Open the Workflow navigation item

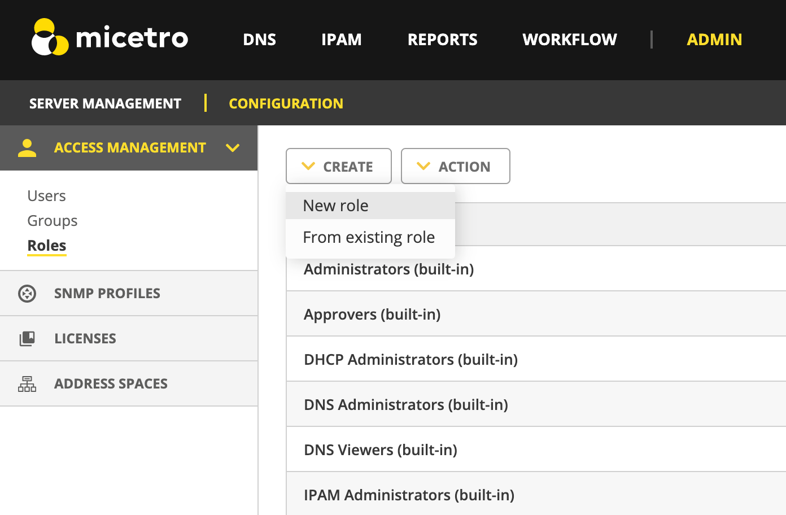tap(569, 40)
